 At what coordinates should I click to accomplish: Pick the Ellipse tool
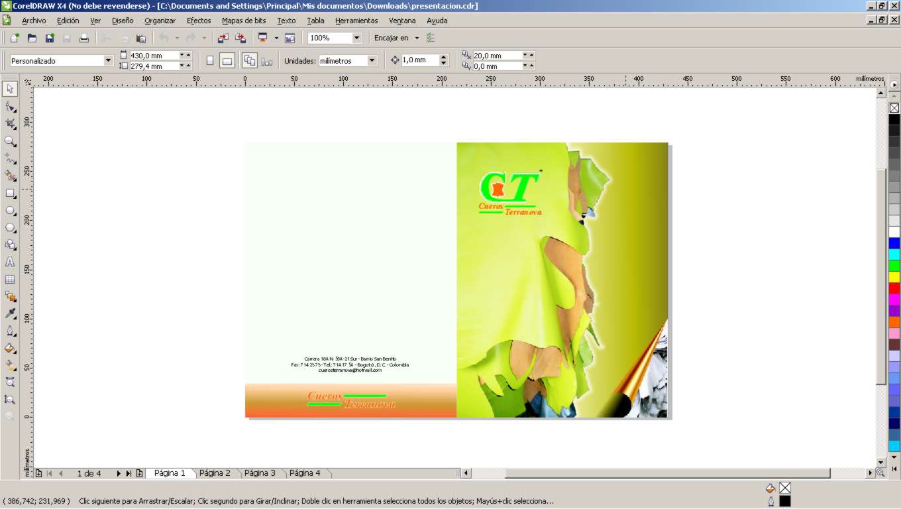pos(10,211)
